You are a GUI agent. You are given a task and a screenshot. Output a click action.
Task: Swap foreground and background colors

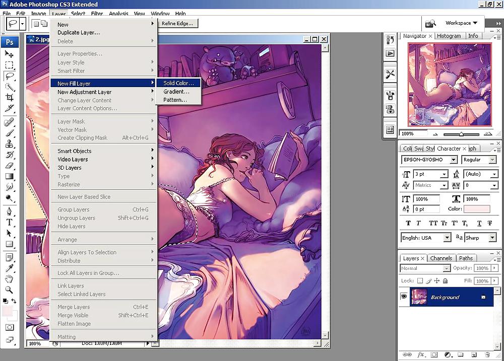point(14,301)
